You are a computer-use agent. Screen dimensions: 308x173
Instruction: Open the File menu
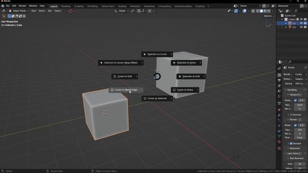8,6
